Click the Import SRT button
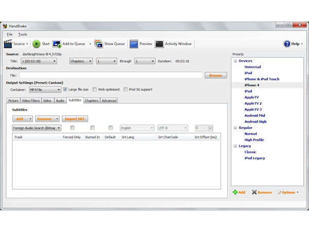Image resolution: width=309 pixels, height=232 pixels. pyautogui.click(x=75, y=119)
